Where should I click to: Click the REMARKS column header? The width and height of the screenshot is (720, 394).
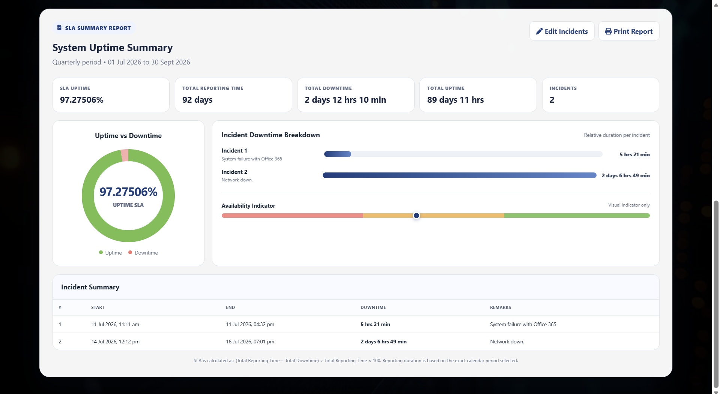501,307
